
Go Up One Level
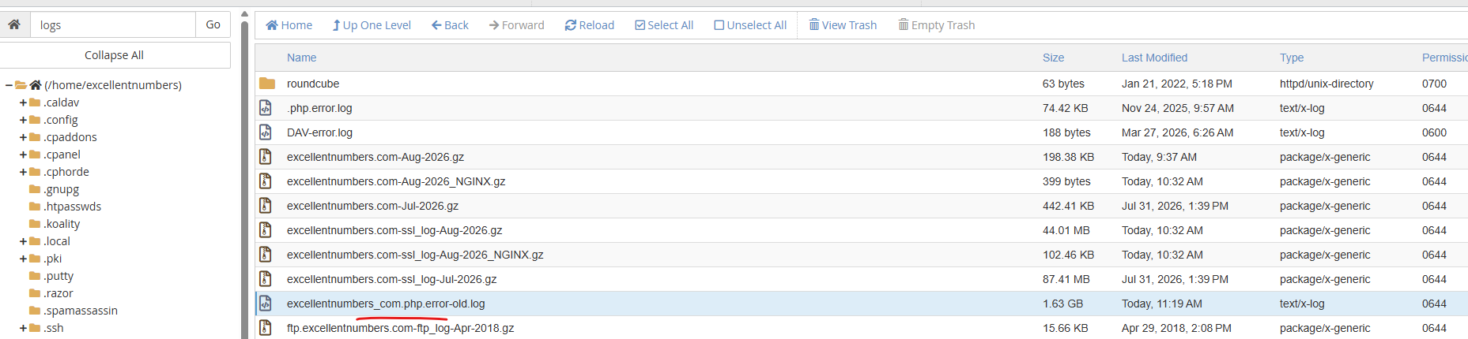371,25
